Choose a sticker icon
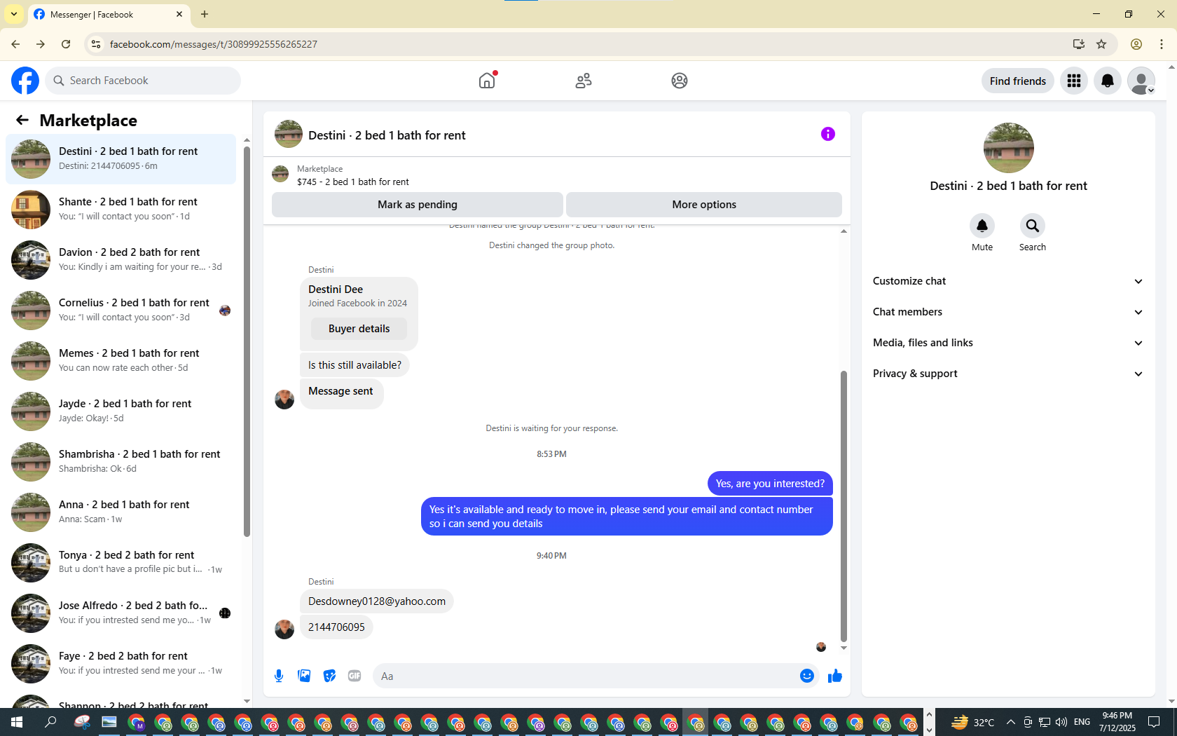The width and height of the screenshot is (1177, 736). click(329, 676)
